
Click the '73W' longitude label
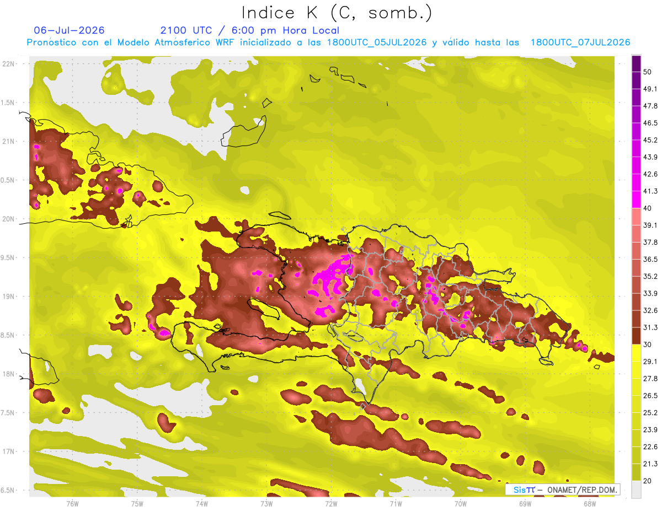266,503
